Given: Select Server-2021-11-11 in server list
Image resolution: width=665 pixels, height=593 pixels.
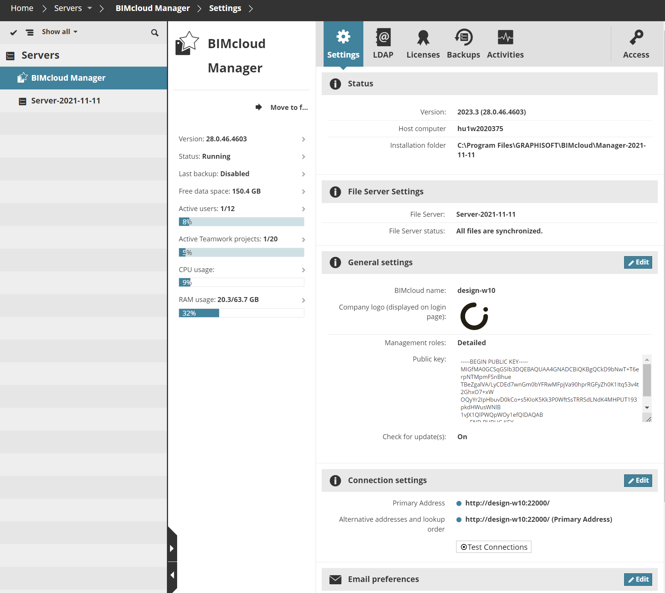Looking at the screenshot, I should tap(83, 101).
